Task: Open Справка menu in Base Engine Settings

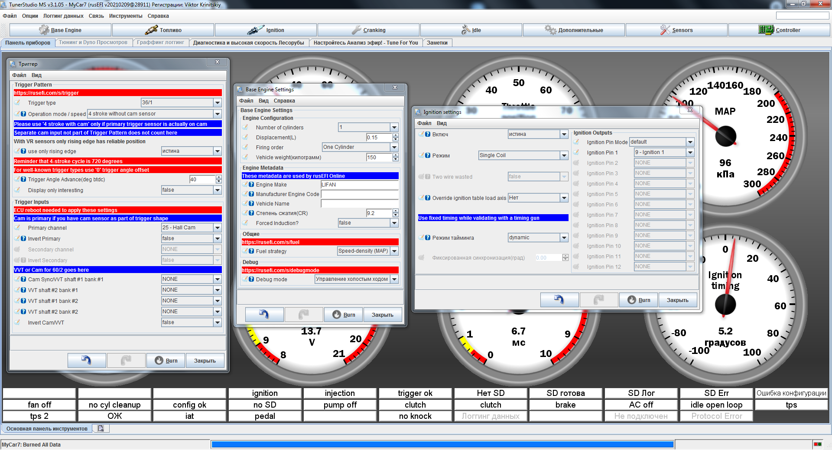Action: point(284,100)
